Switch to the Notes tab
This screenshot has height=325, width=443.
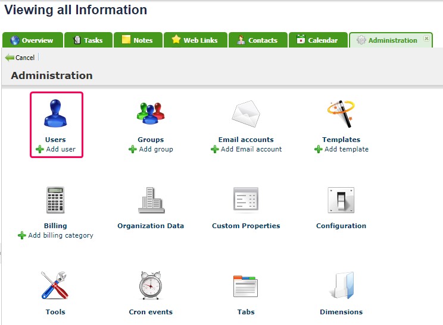point(138,40)
